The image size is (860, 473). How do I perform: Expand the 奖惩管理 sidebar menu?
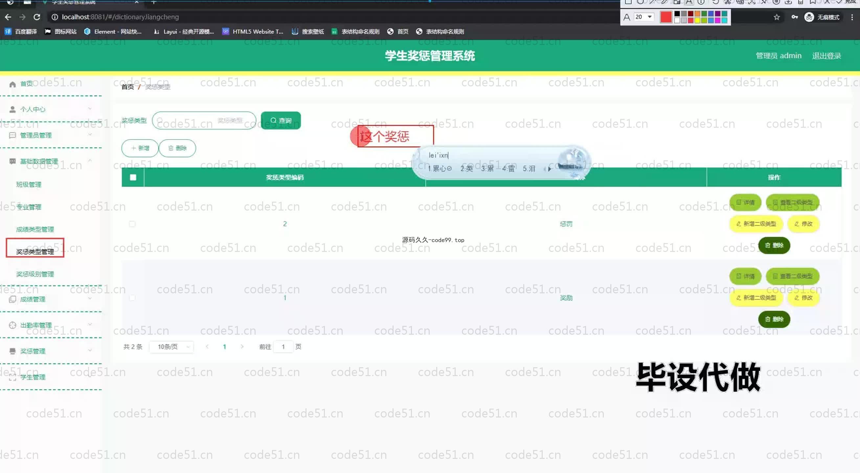point(51,351)
